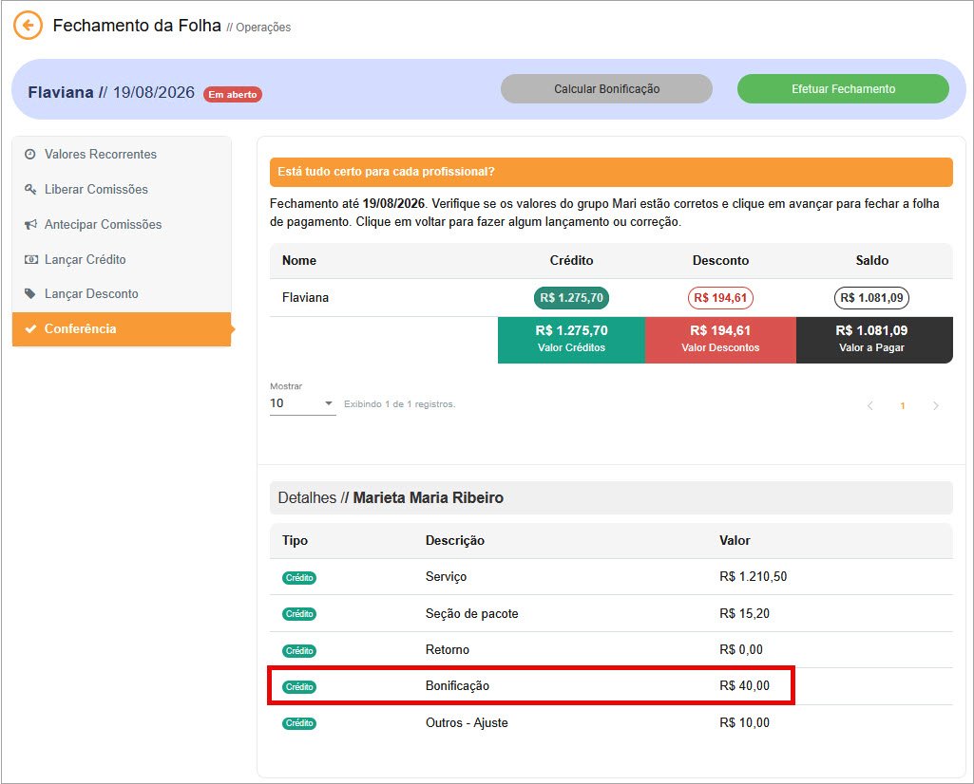This screenshot has width=974, height=784.
Task: Click the Efetuar Fechamento button
Action: point(843,88)
